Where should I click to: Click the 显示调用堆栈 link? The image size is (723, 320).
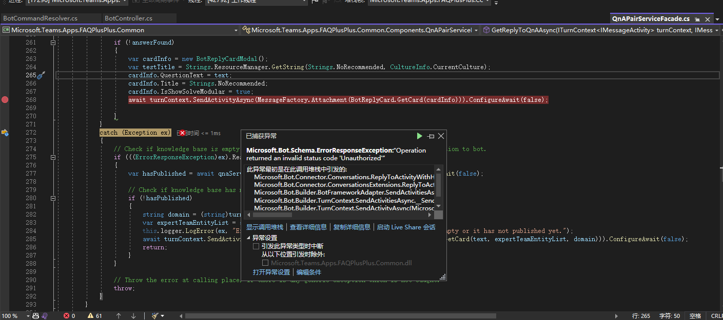click(x=265, y=227)
